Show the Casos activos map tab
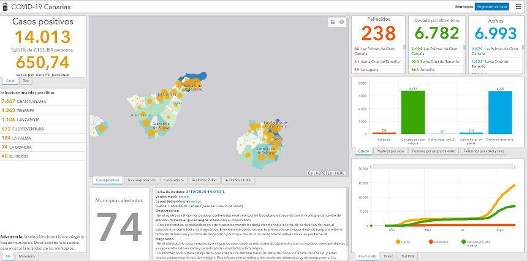The height and width of the screenshot is (261, 527). coord(175,180)
